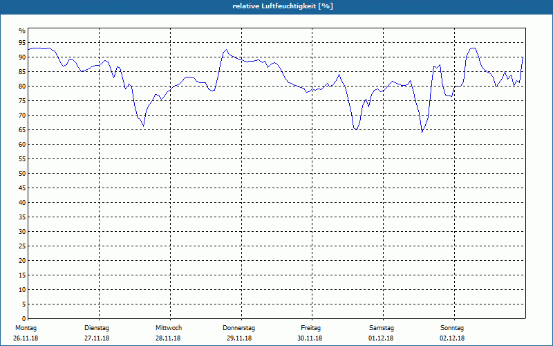Screen dimensions: 553x346
Task: Select the Donnerstag day label
Action: click(238, 328)
